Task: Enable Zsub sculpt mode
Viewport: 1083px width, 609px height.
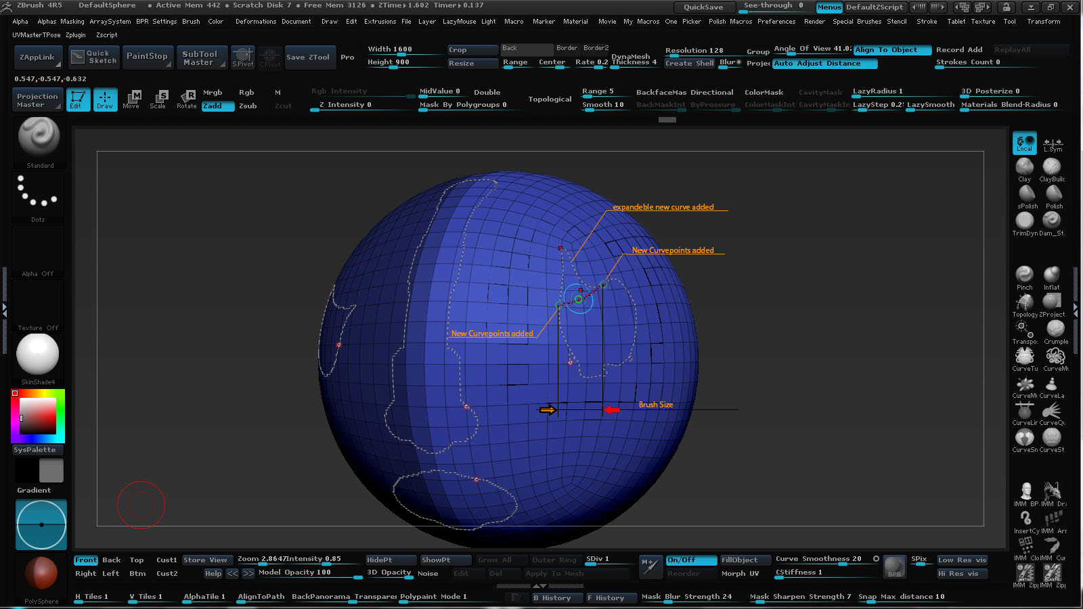Action: (248, 106)
